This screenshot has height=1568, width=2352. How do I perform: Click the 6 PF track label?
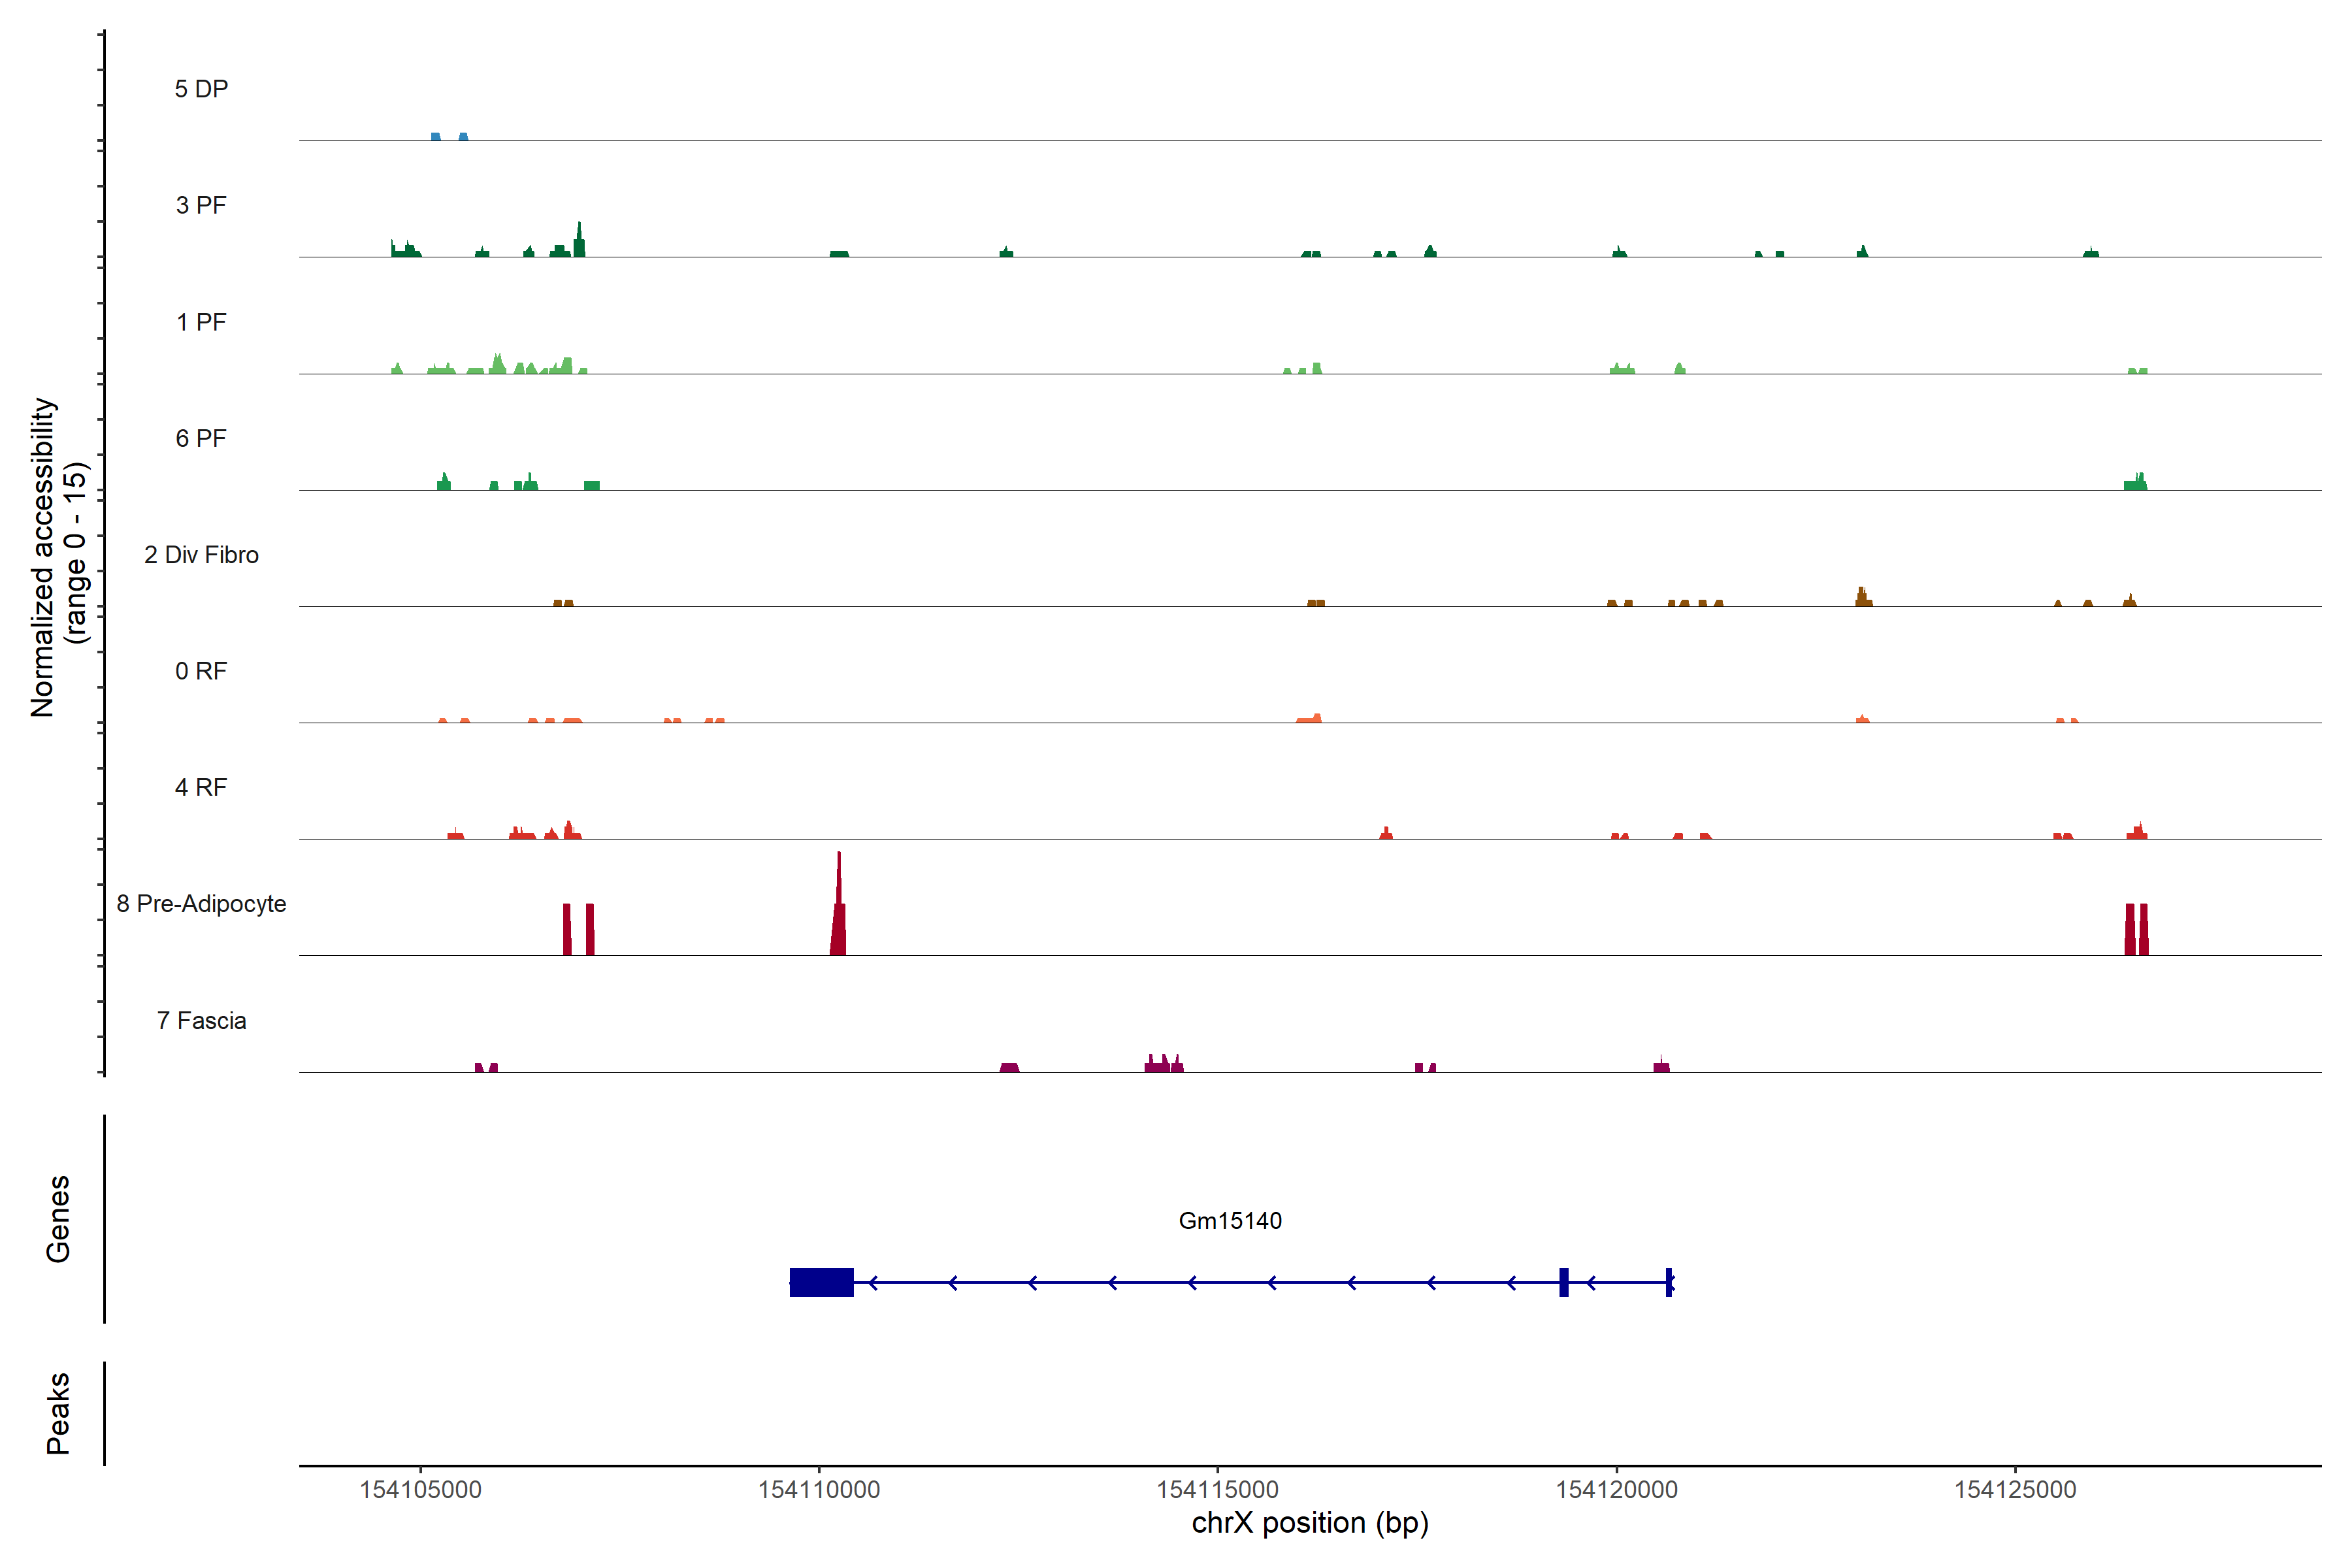(201, 438)
